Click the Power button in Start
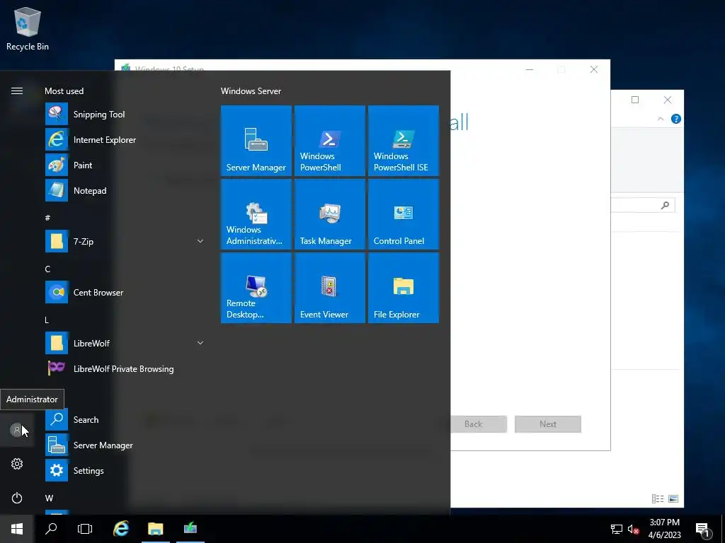Screen dimensions: 725x543 (x=17, y=498)
